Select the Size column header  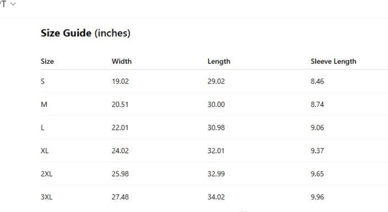click(x=47, y=61)
